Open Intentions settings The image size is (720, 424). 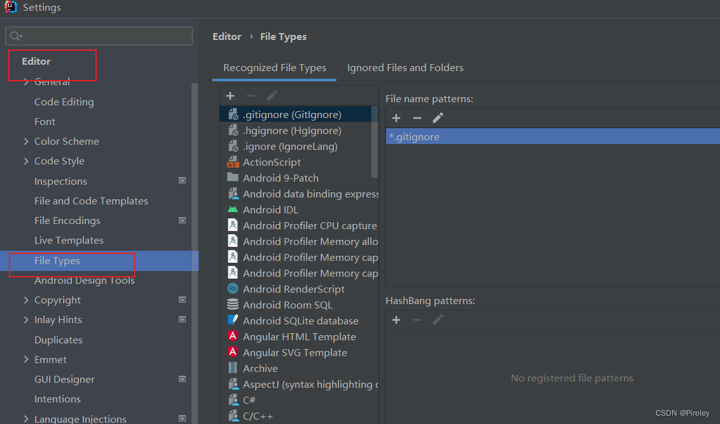[57, 399]
